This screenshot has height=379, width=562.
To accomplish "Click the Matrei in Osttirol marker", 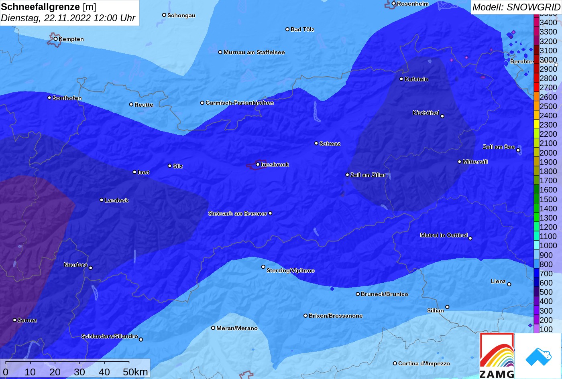I will (x=470, y=238).
